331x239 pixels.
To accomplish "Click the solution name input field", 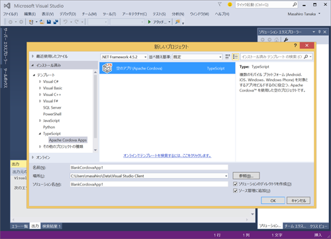I will (x=149, y=184).
